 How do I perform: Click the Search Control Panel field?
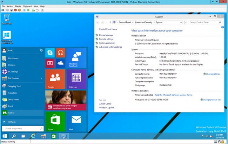tap(205, 22)
